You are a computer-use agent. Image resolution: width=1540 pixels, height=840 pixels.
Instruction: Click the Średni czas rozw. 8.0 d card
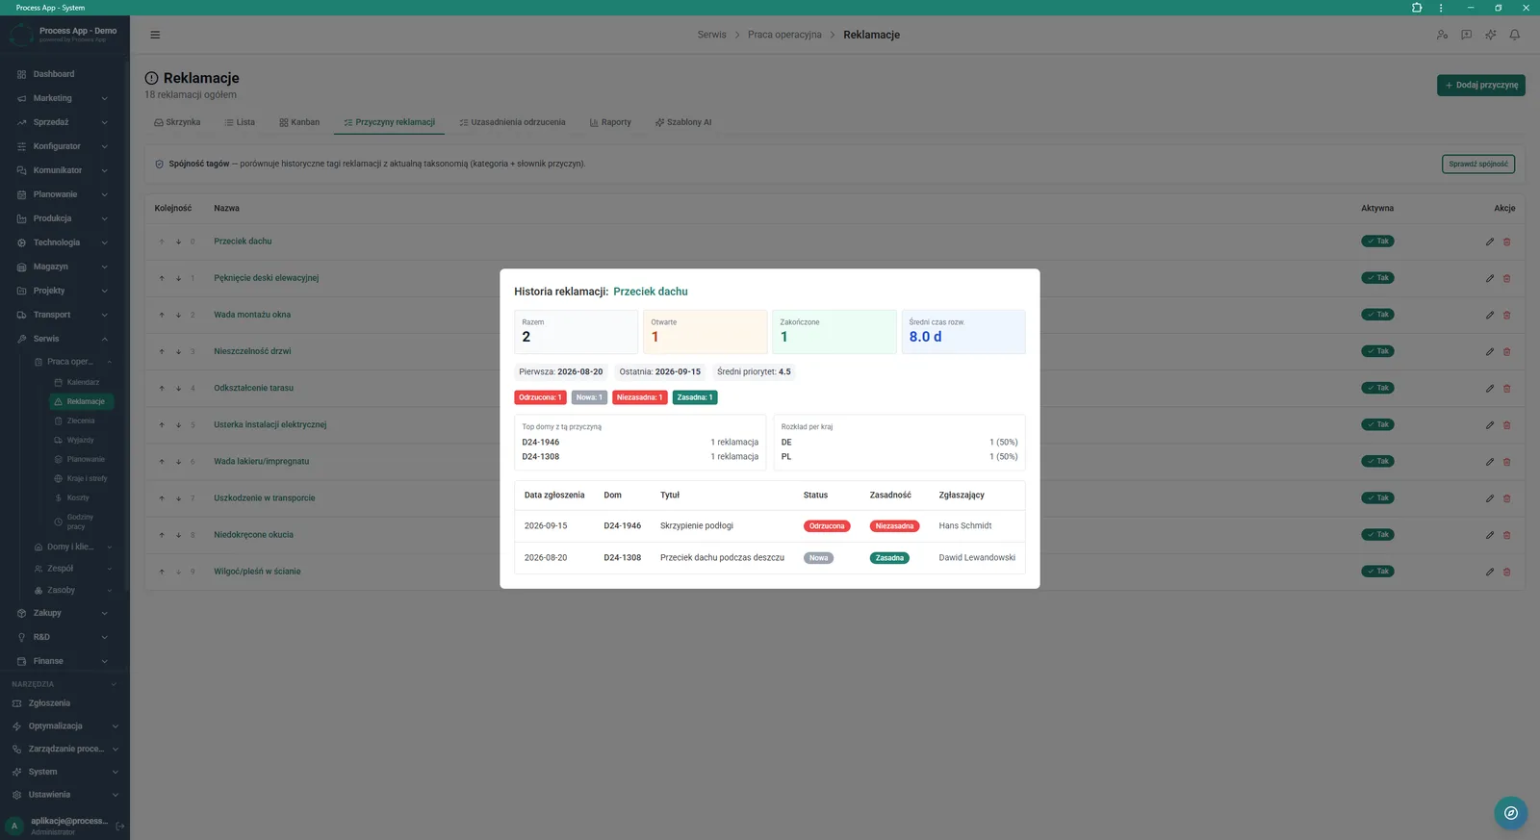[x=963, y=331]
